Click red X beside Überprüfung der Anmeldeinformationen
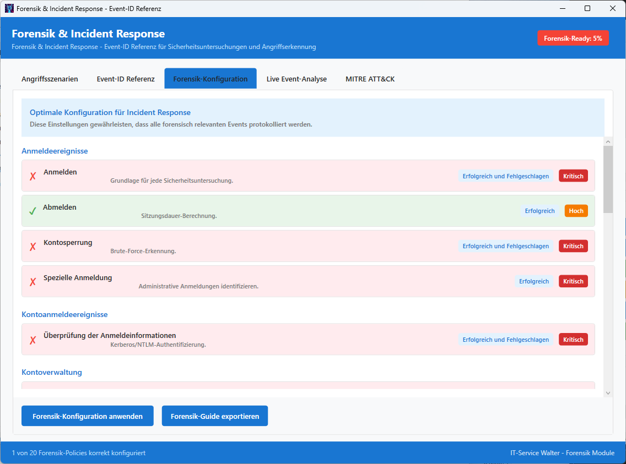This screenshot has width=626, height=464. pos(33,340)
